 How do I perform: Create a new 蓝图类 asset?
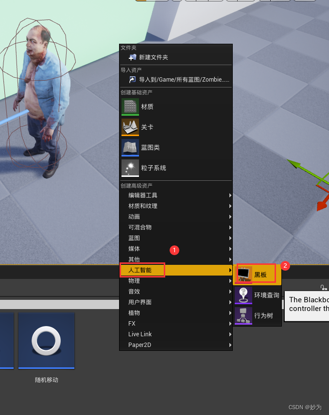tap(176, 148)
